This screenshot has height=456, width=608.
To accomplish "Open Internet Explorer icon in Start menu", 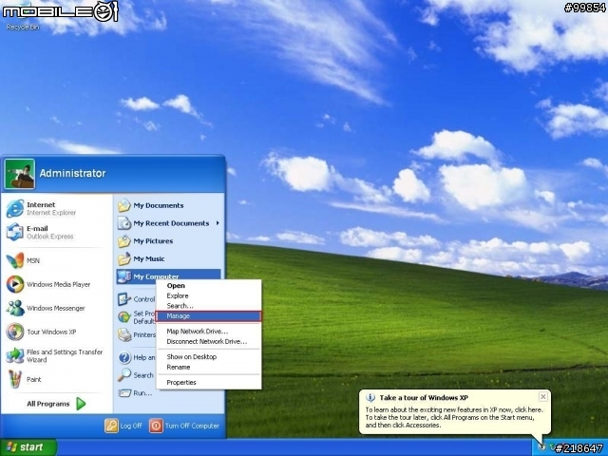I will click(x=15, y=209).
